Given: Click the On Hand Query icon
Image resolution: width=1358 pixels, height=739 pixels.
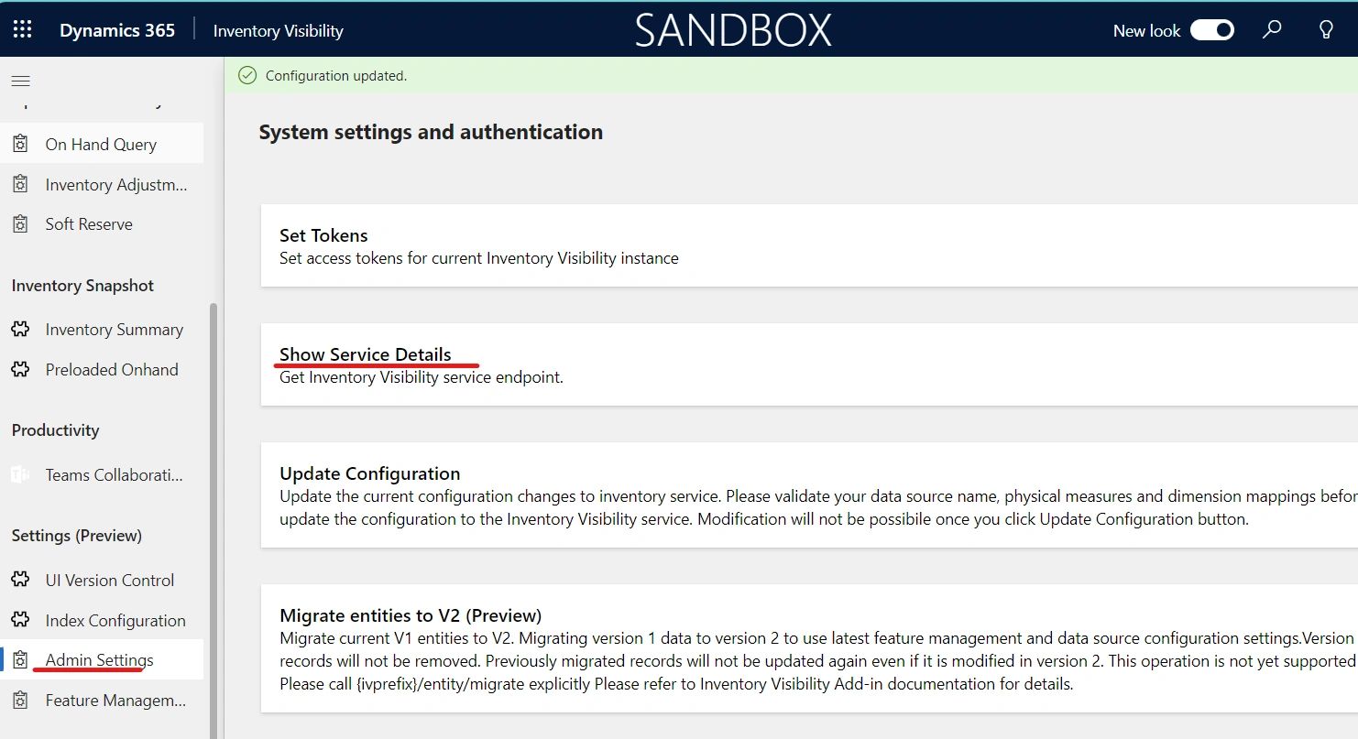Looking at the screenshot, I should point(20,144).
